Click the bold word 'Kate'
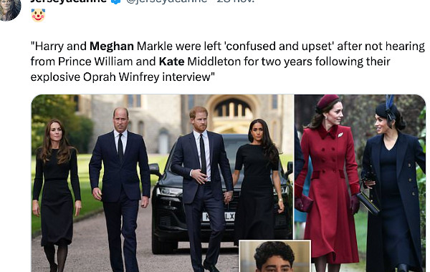The height and width of the screenshot is (272, 430). pyautogui.click(x=171, y=62)
